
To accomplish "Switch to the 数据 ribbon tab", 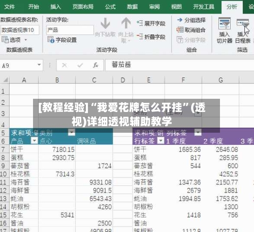I will pos(132,7).
